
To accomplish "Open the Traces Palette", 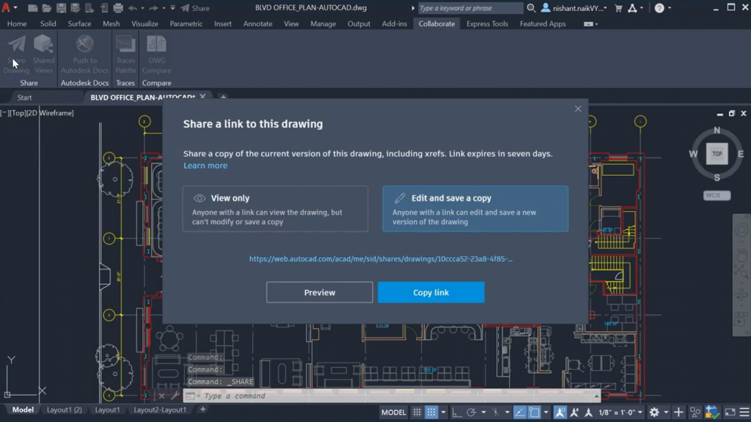I will pyautogui.click(x=125, y=54).
